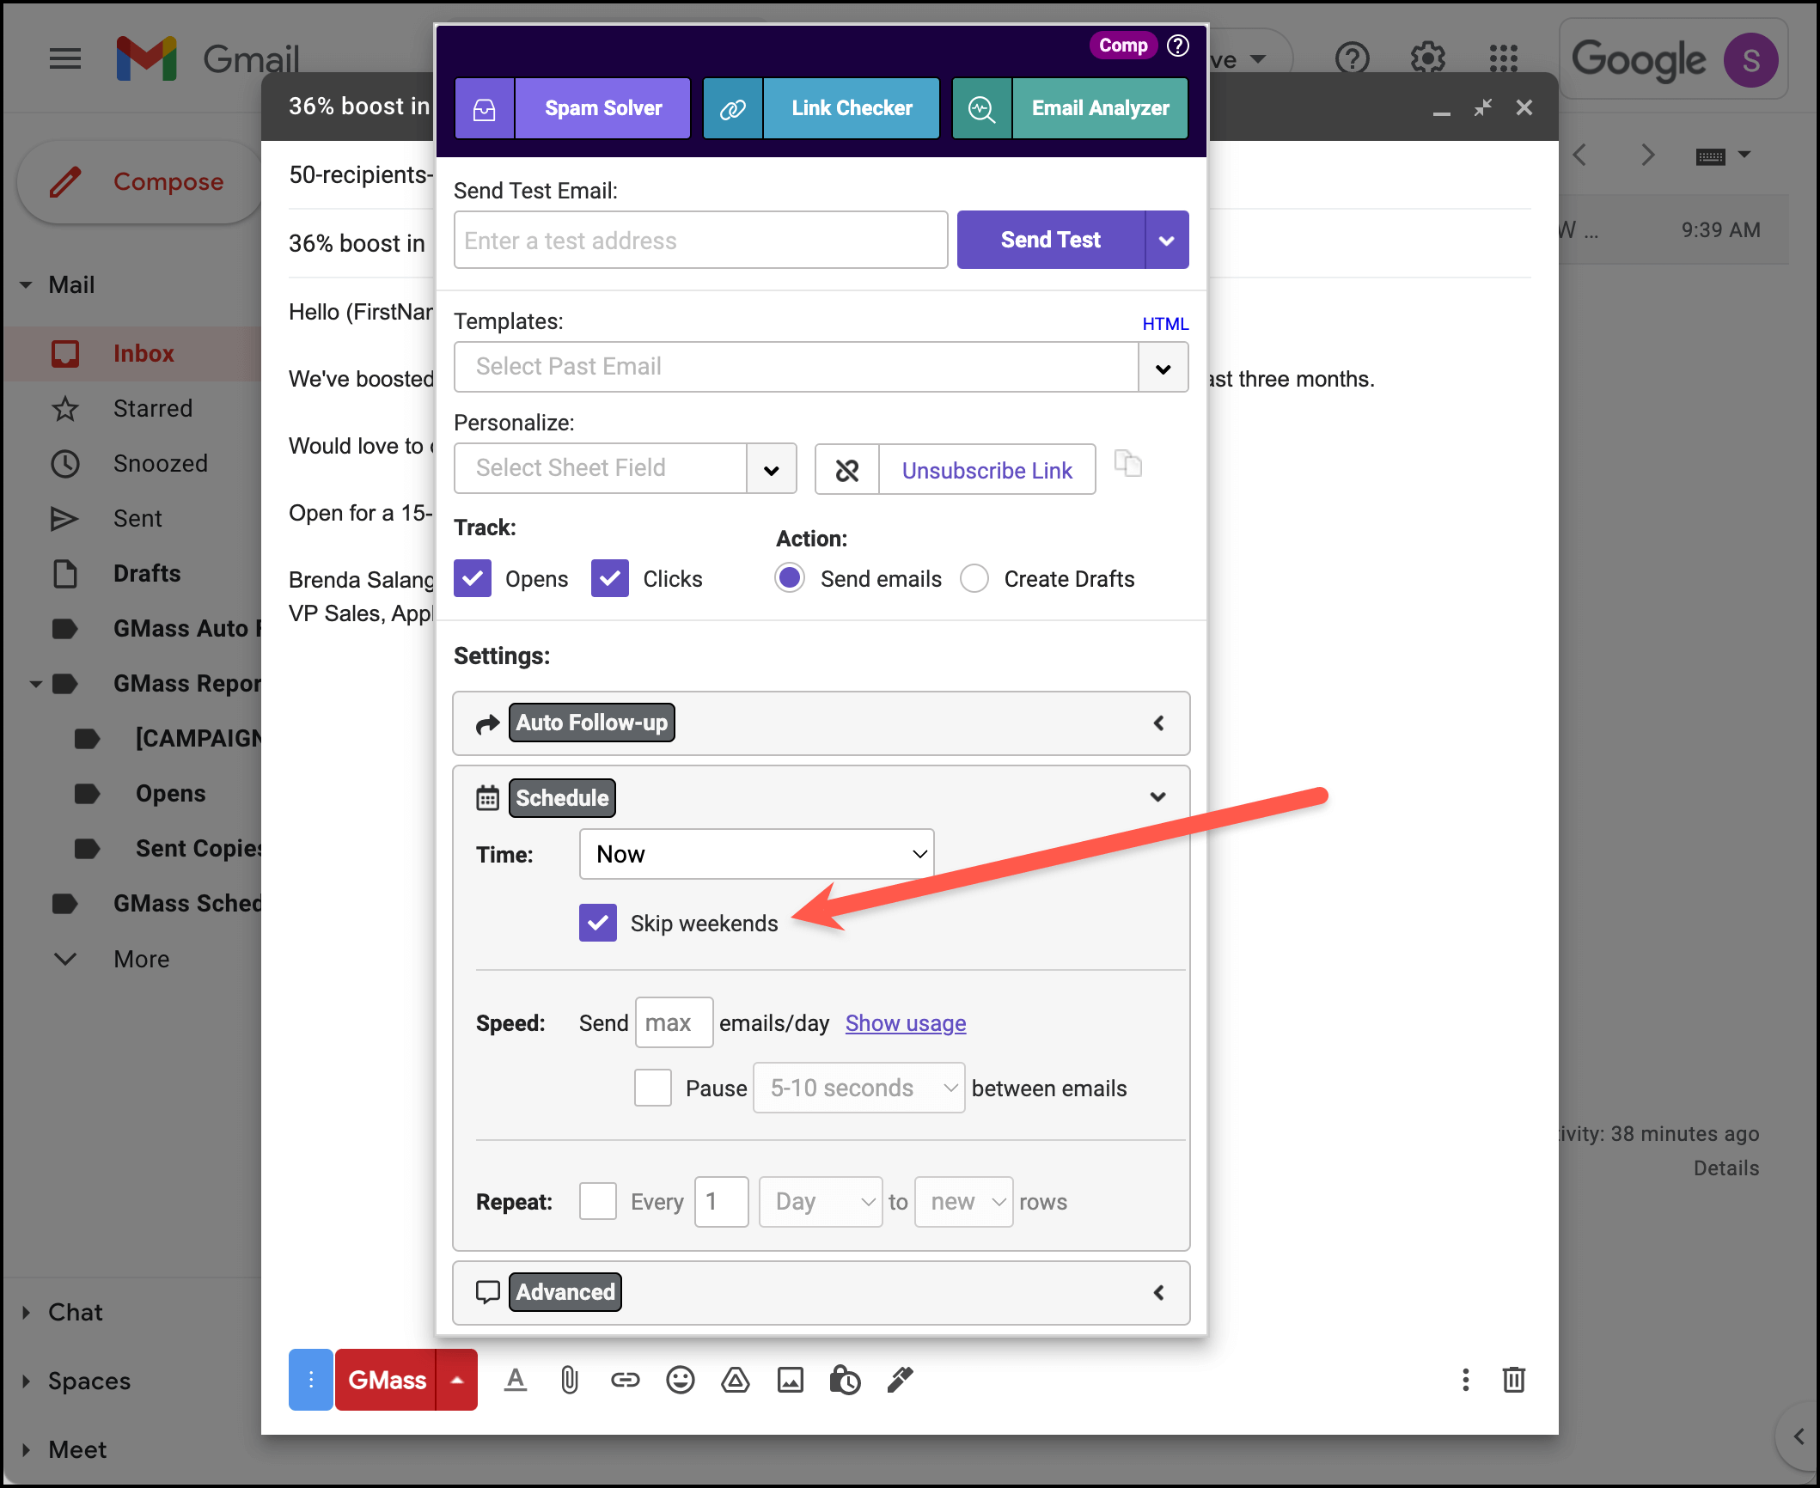The width and height of the screenshot is (1820, 1488).
Task: Enable the Repeat Every checkbox
Action: click(x=598, y=1201)
